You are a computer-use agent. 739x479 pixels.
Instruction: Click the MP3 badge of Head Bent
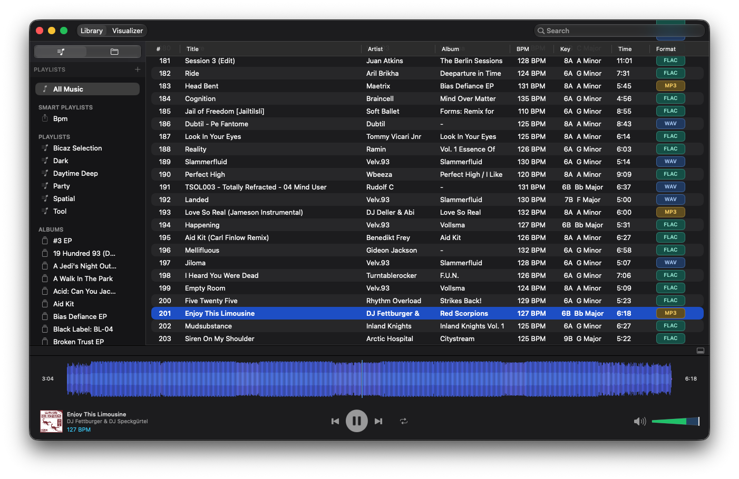670,86
